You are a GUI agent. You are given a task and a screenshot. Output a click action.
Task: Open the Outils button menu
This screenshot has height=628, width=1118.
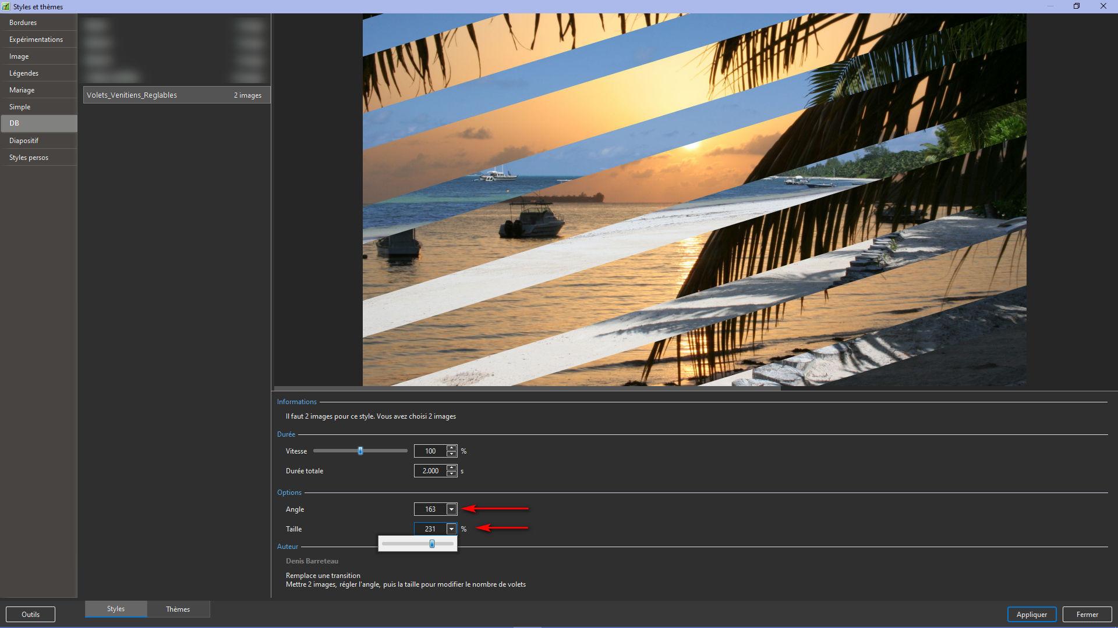coord(30,614)
